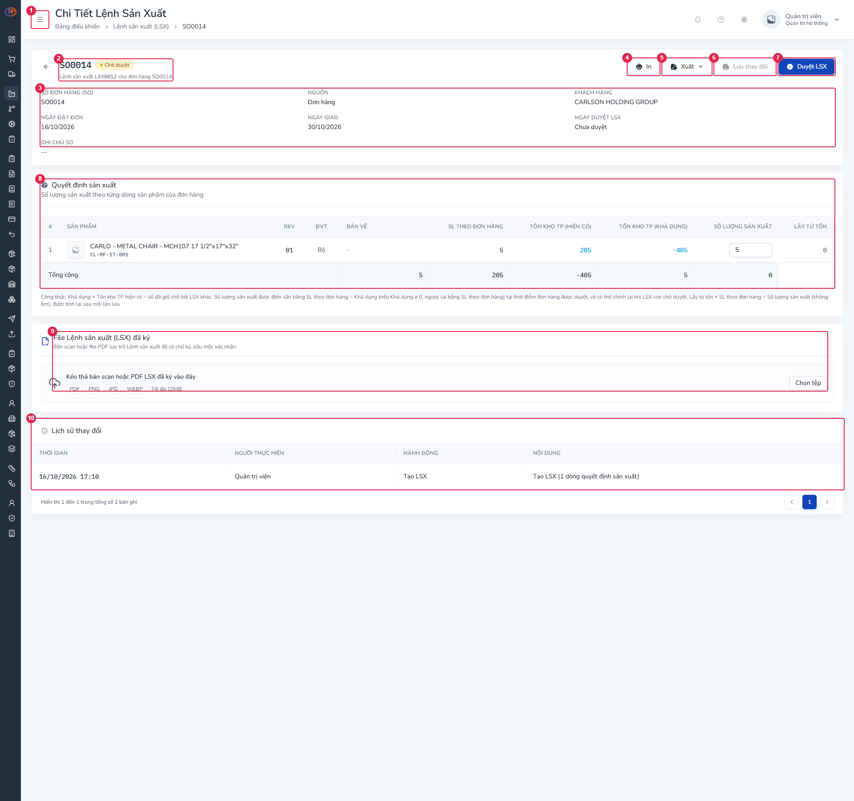Click the previous page chevron
Viewport: 854px width, 801px height.
coord(792,502)
